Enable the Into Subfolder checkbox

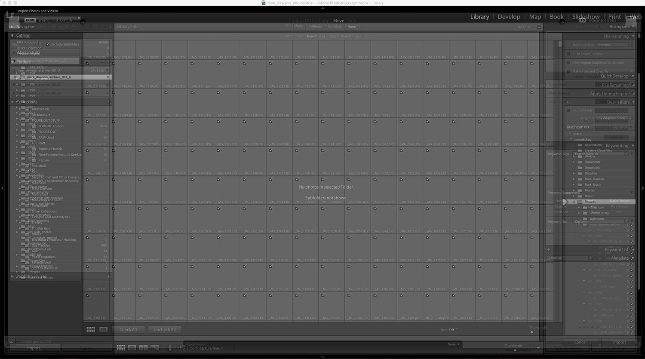568,110
